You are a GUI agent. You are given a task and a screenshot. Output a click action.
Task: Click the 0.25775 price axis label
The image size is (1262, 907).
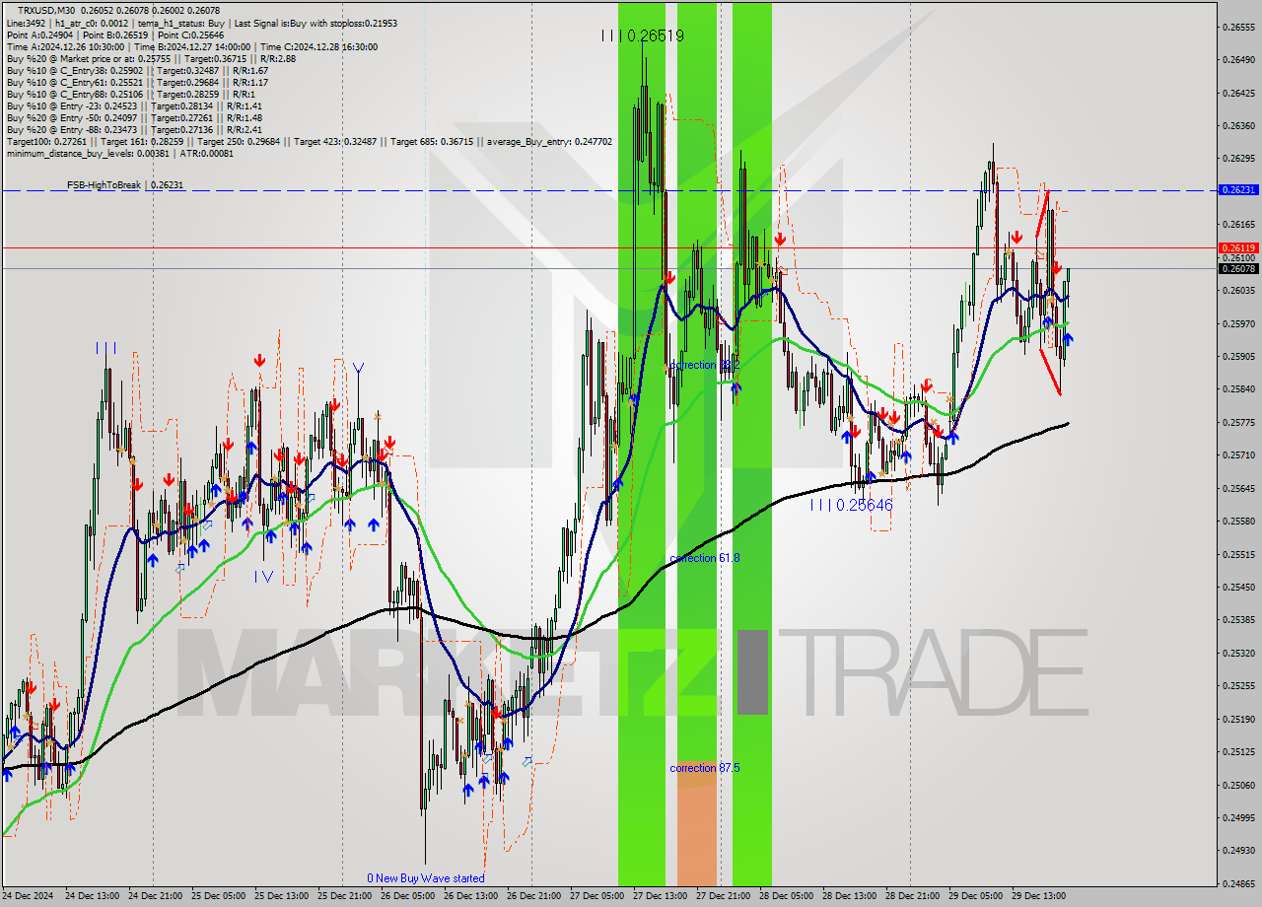1237,423
